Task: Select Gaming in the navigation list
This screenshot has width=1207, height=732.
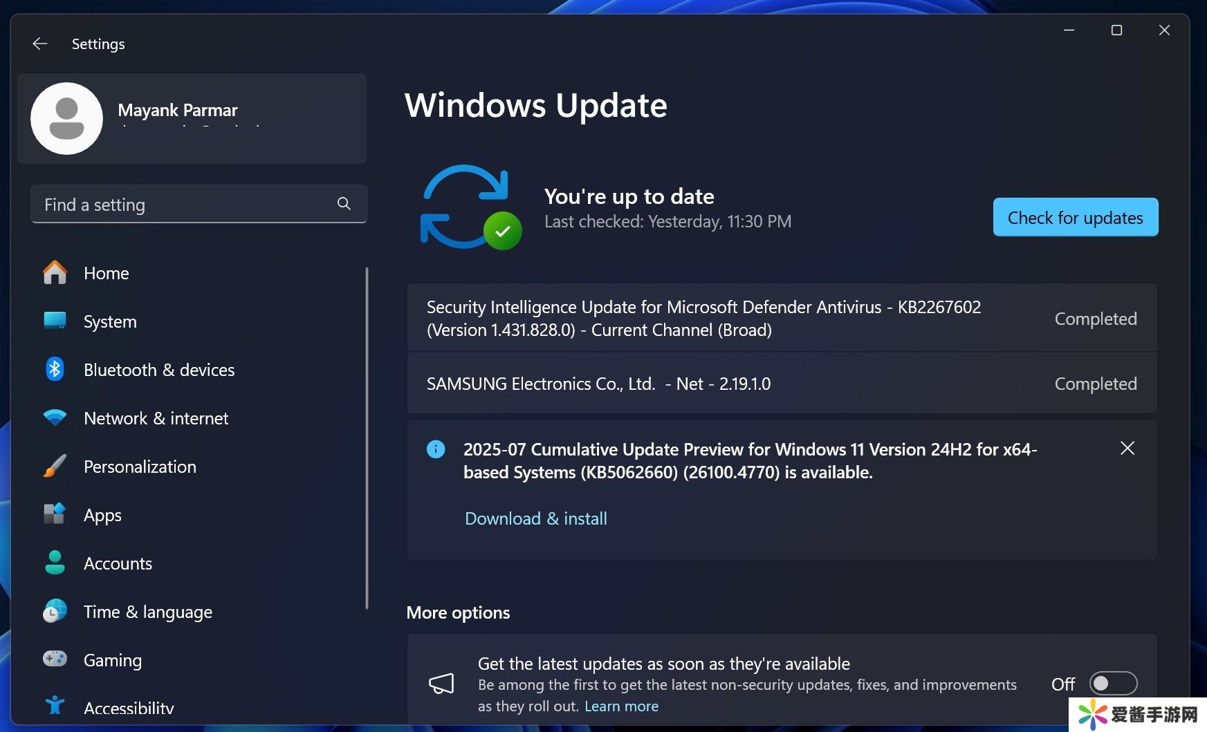Action: (112, 660)
